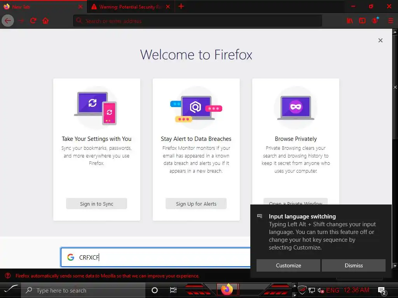Focus the Search or enter address bar
Viewport: 398px width, 298px height.
coord(198,21)
